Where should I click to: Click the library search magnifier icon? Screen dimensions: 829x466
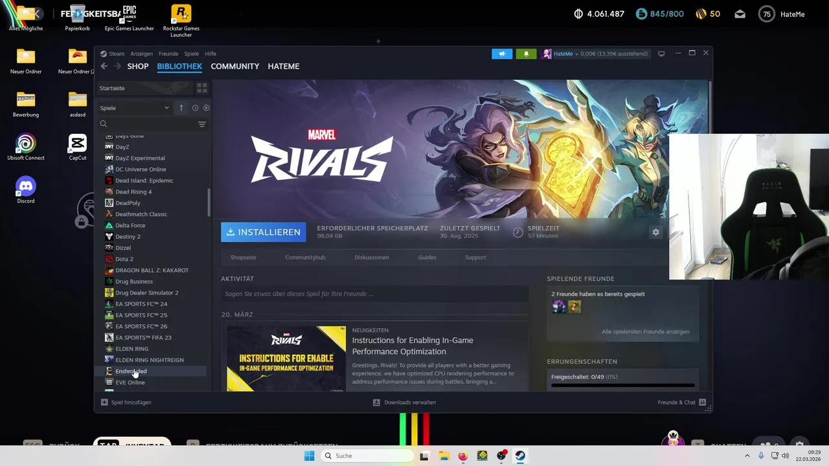tap(104, 124)
